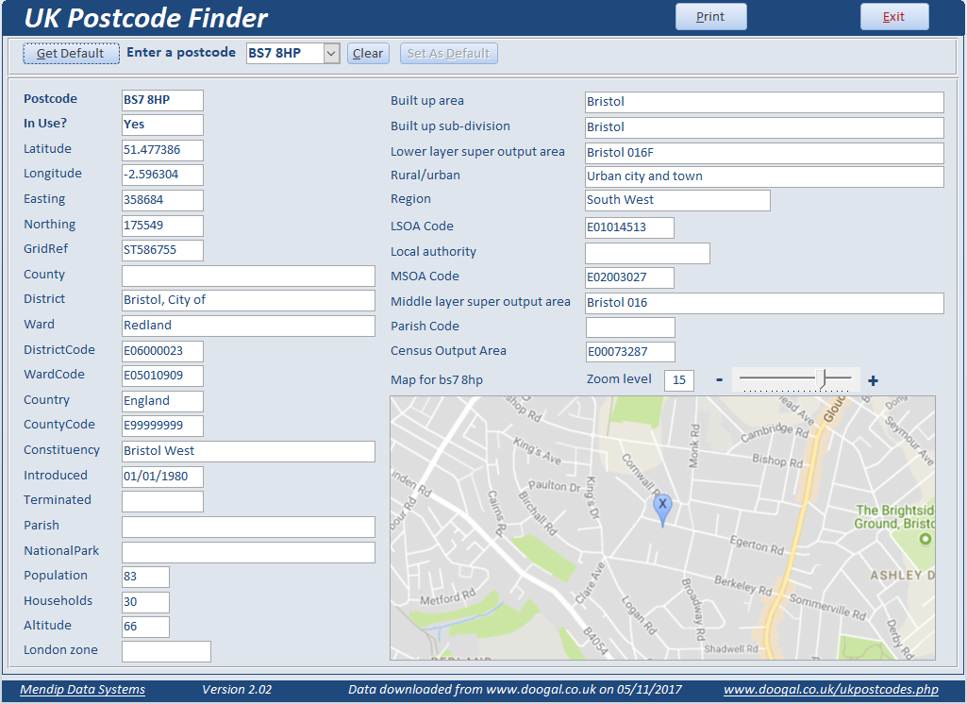Click the King's Ave label on map
Screen dimensions: 967x704
tap(537, 450)
